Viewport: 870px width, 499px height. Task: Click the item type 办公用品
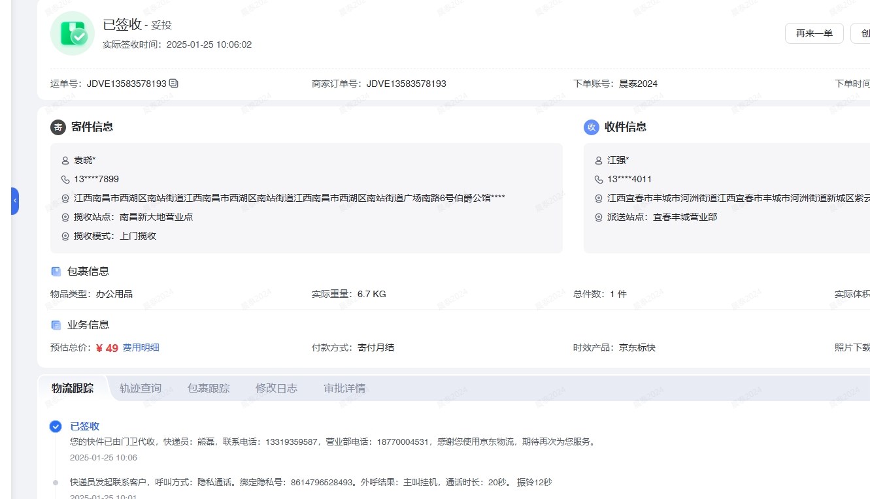click(114, 294)
